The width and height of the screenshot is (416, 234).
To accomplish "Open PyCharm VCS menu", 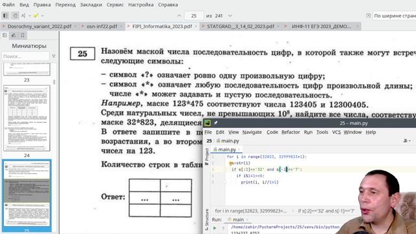I will tap(337, 132).
